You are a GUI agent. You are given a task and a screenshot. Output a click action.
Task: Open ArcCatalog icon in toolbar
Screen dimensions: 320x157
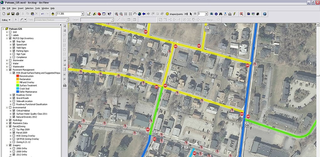click(95, 14)
